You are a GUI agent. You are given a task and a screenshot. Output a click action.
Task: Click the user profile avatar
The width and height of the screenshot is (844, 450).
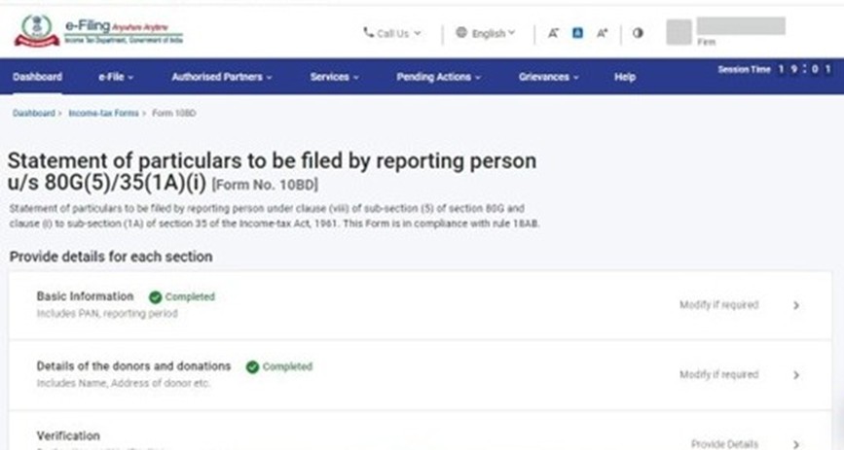pos(679,32)
